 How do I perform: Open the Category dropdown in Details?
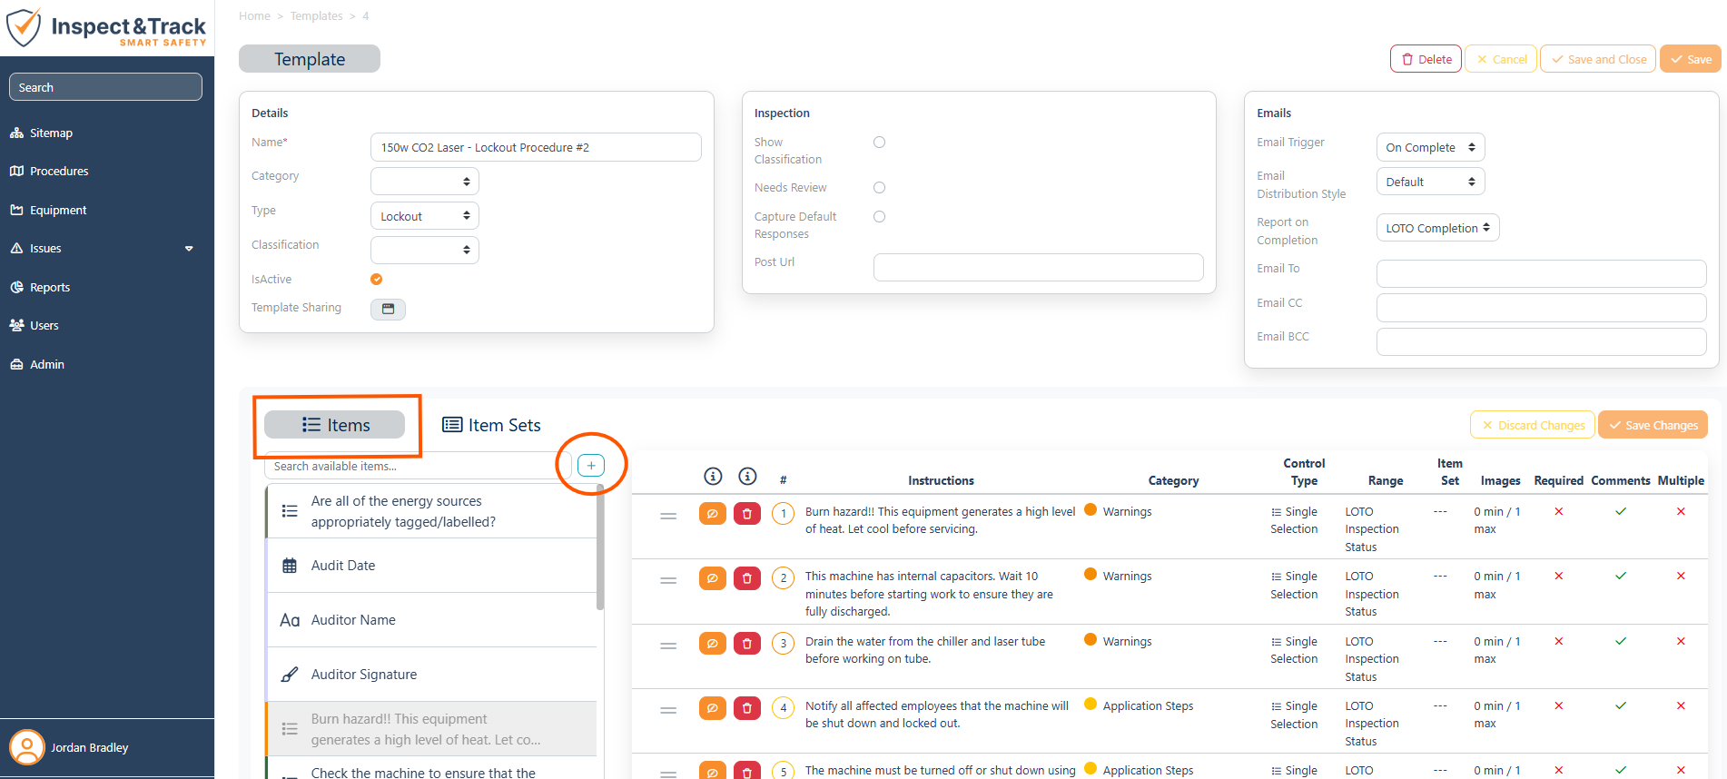click(424, 182)
